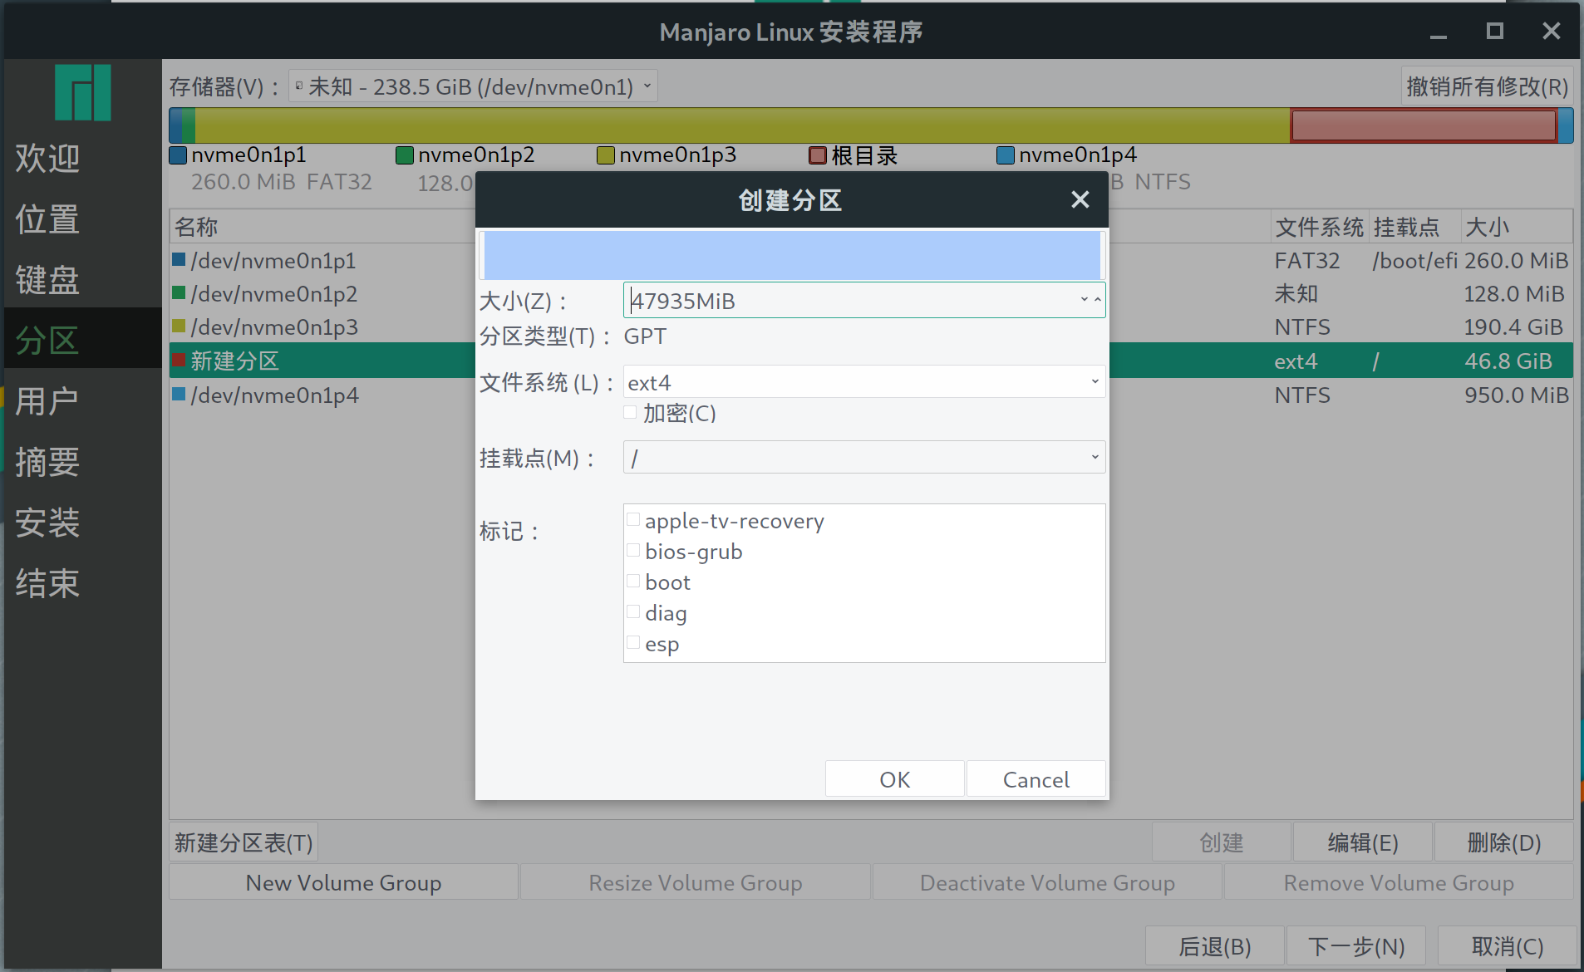Click the green nvme0n1p2 color legend square
The image size is (1584, 972).
point(405,155)
